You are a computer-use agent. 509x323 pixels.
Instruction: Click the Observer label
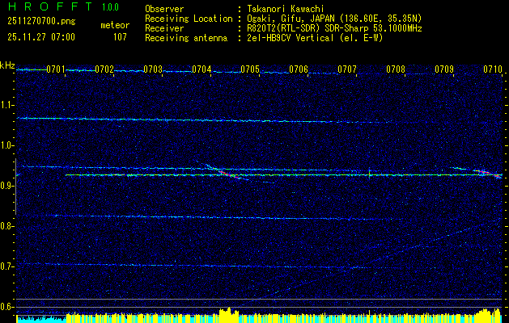click(x=164, y=9)
